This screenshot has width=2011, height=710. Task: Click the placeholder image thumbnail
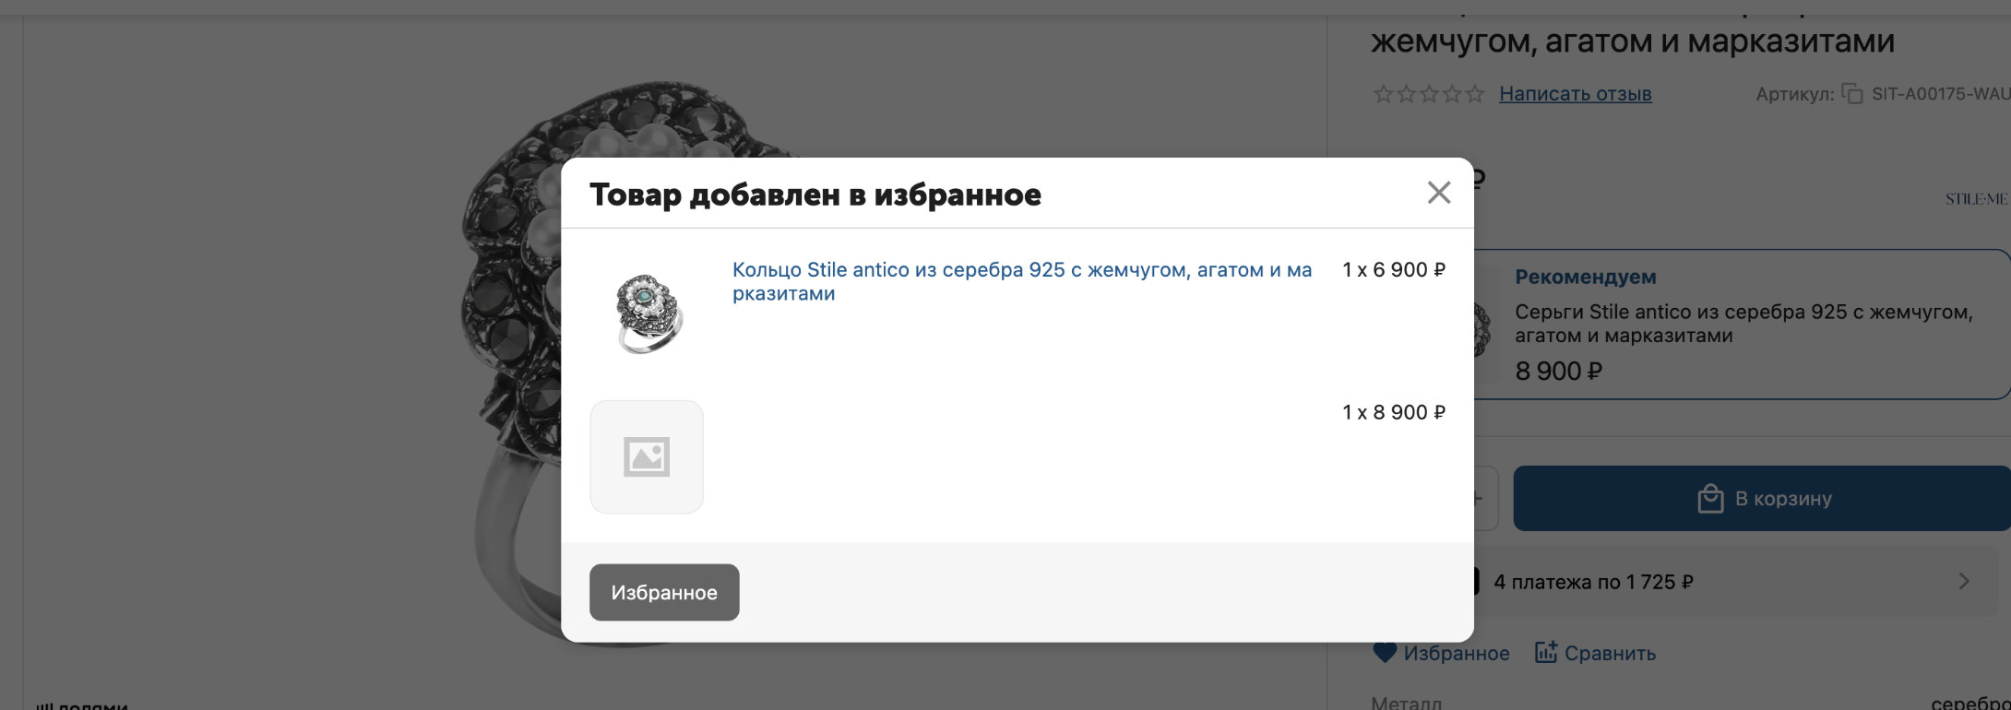[647, 456]
